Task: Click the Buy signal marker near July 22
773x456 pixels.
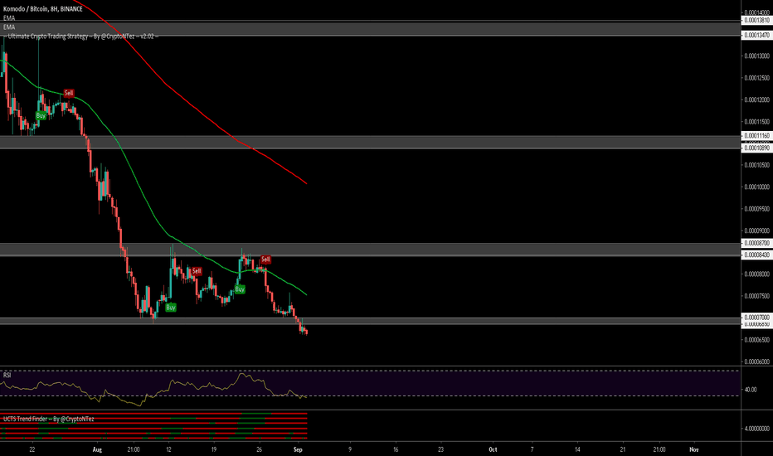Action: (41, 115)
